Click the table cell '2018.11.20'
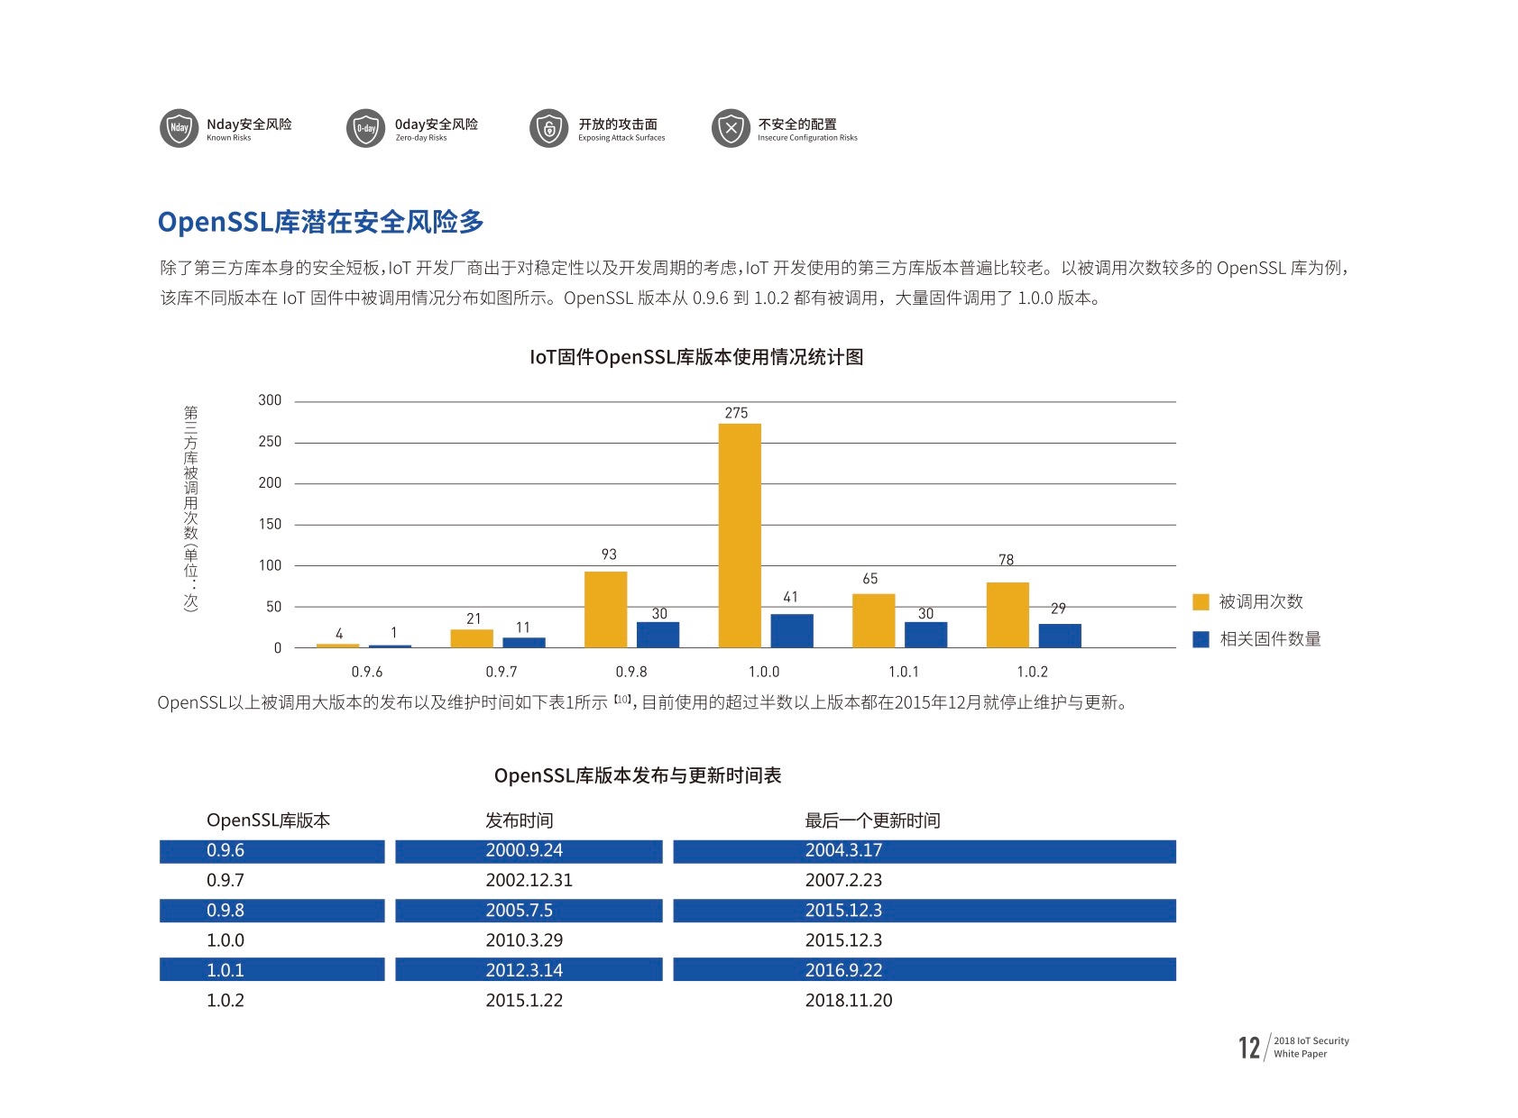Screen dimensions: 1518x1118 (849, 1000)
